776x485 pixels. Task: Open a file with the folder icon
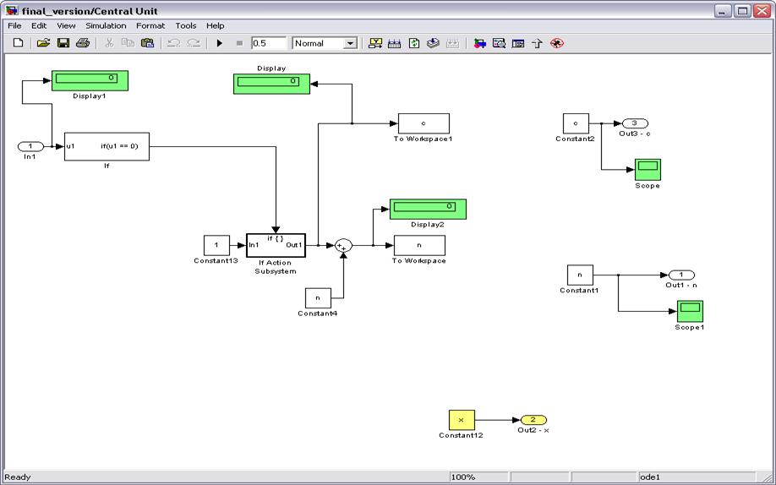coord(44,43)
